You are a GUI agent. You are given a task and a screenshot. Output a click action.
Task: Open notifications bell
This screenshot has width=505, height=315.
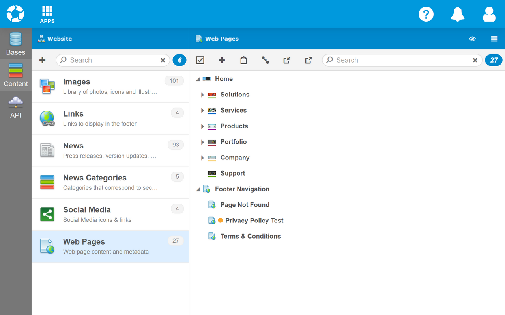pos(457,14)
